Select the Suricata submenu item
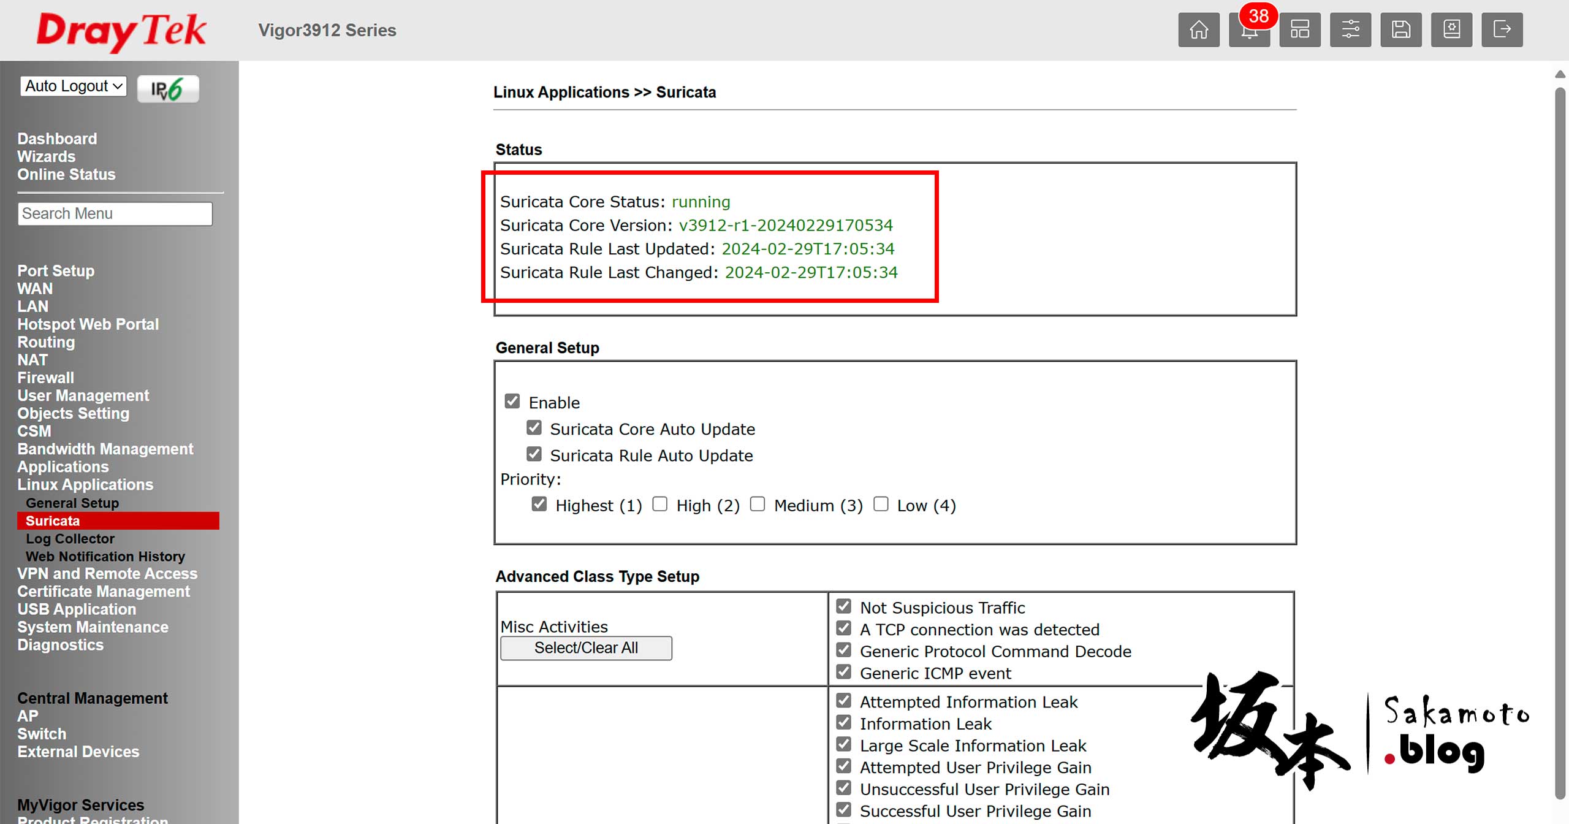The height and width of the screenshot is (824, 1569). pos(118,521)
